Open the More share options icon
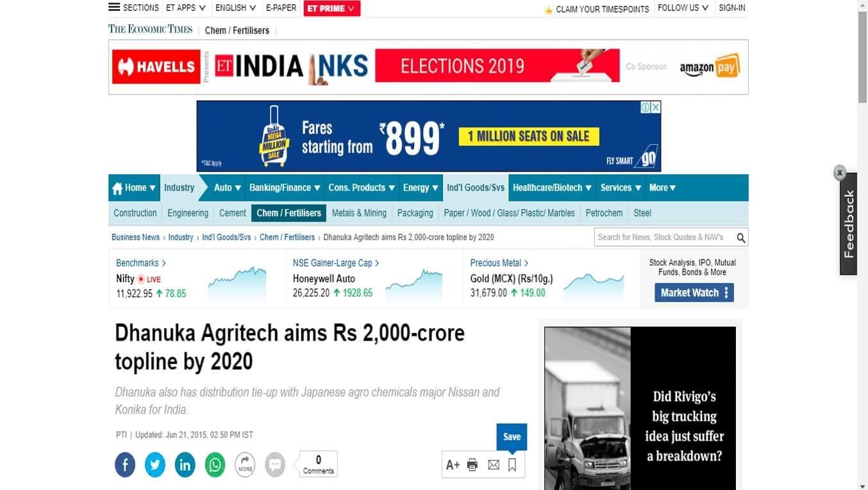Screen dimensions: 868x490 (245, 464)
